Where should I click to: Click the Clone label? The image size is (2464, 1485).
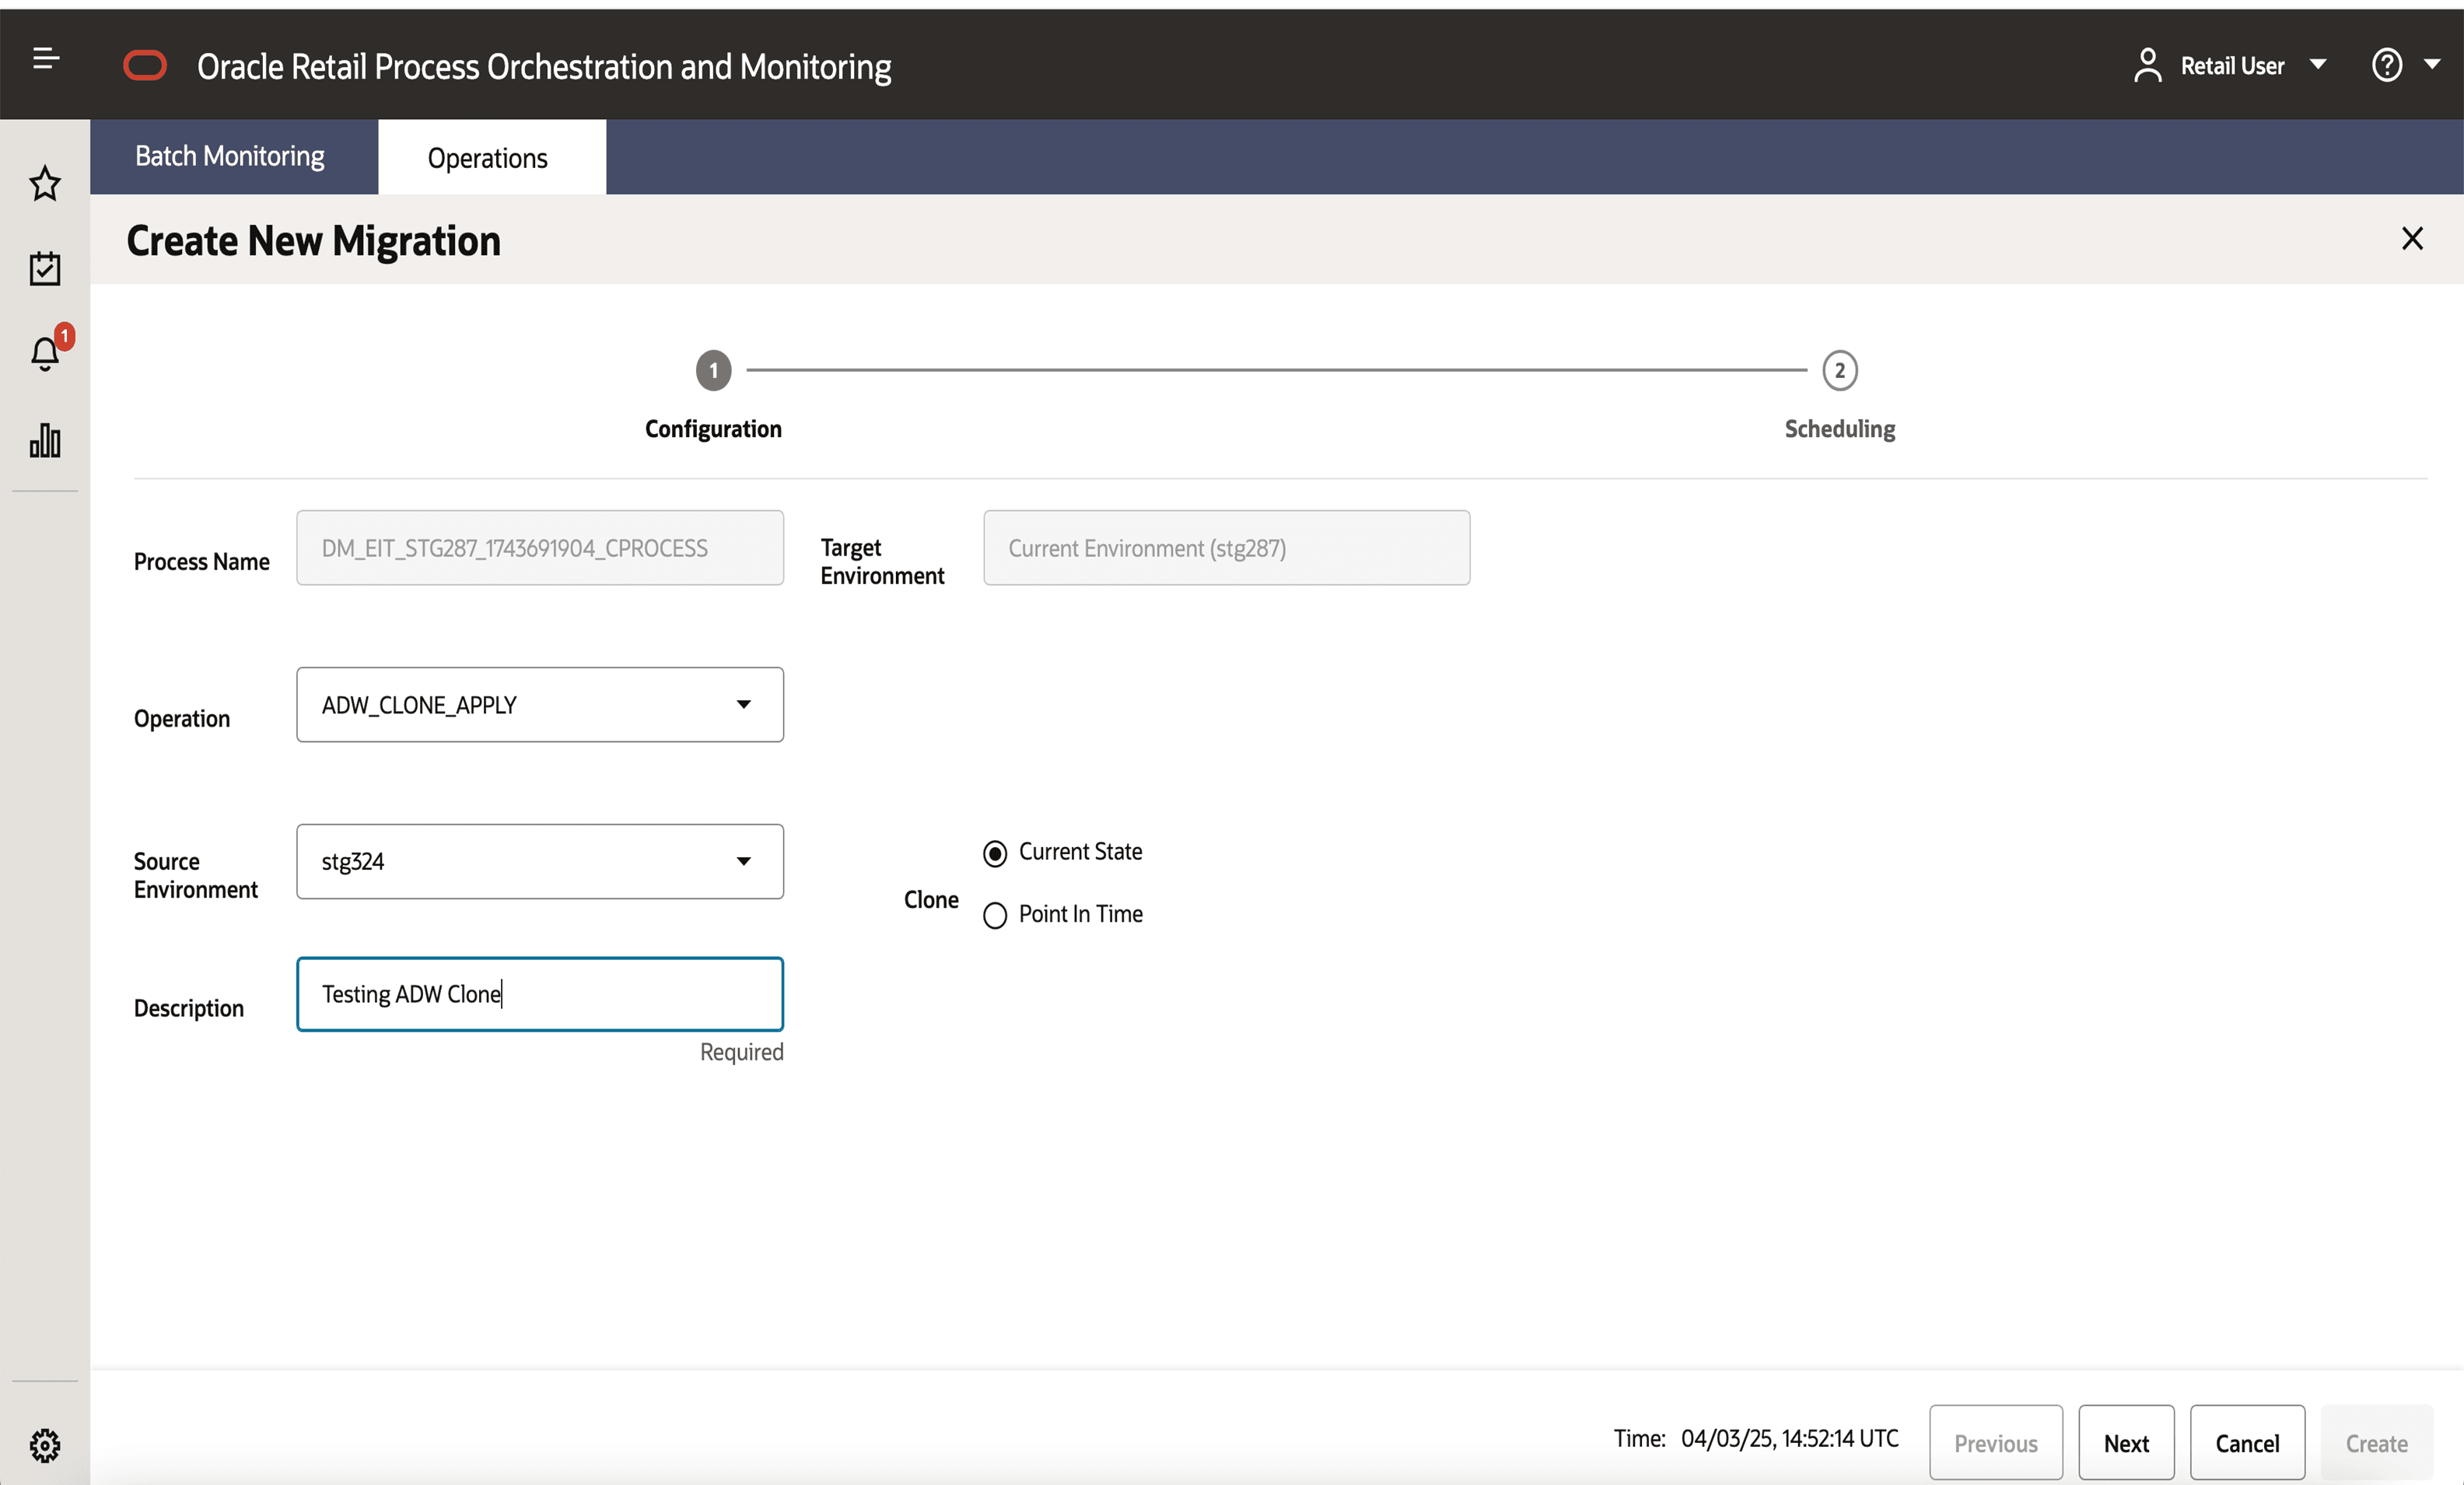point(931,900)
